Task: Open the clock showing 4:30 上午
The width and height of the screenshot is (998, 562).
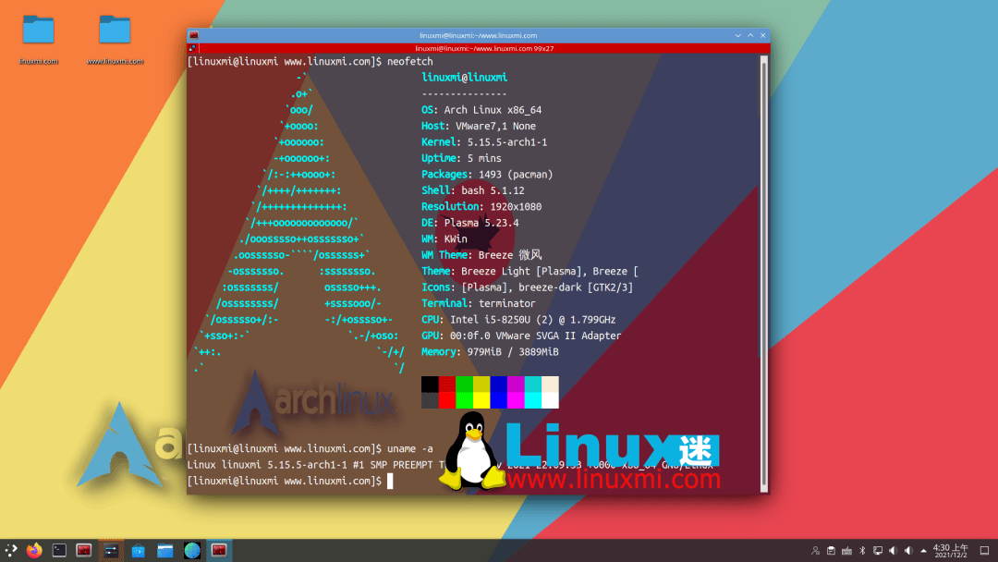Action: (950, 551)
